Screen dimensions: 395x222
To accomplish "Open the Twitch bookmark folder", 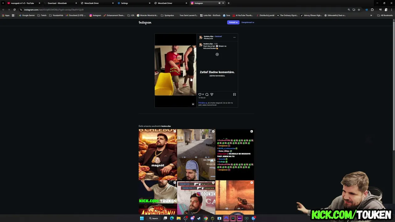I will pos(42,15).
